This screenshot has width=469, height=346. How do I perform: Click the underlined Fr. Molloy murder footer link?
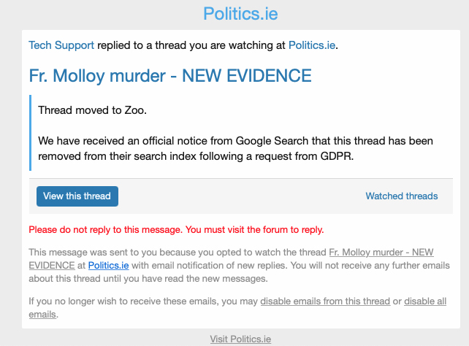(x=381, y=253)
